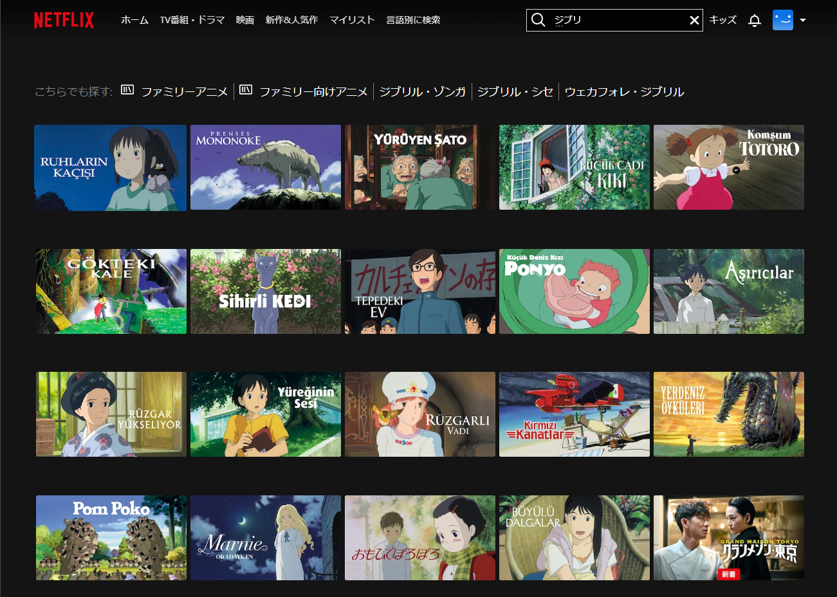
Task: Clear the search field with the X
Action: [694, 21]
